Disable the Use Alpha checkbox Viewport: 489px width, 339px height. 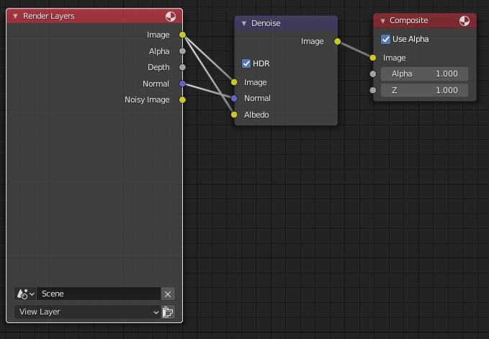click(385, 39)
